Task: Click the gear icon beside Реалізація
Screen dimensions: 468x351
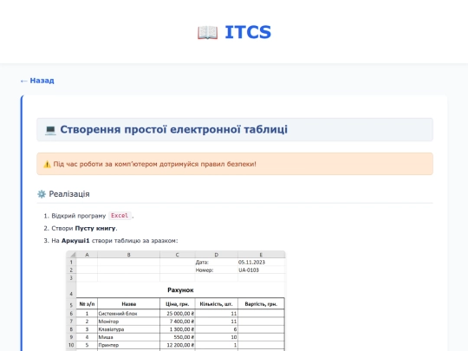Action: tap(42, 194)
